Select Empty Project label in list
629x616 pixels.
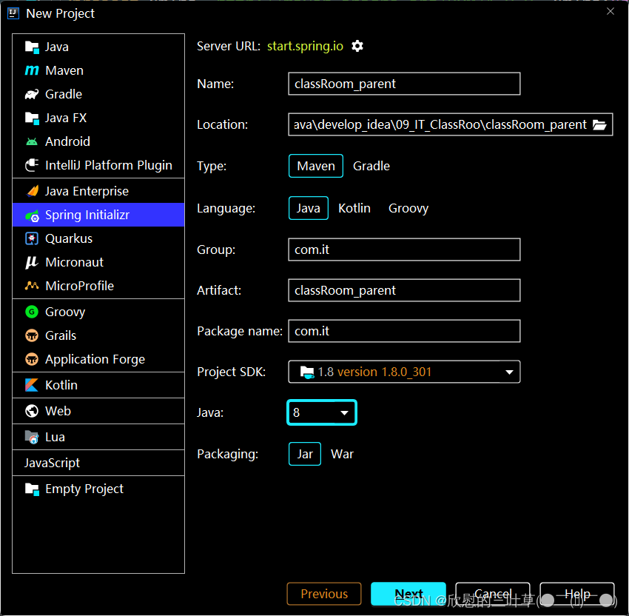pyautogui.click(x=84, y=489)
